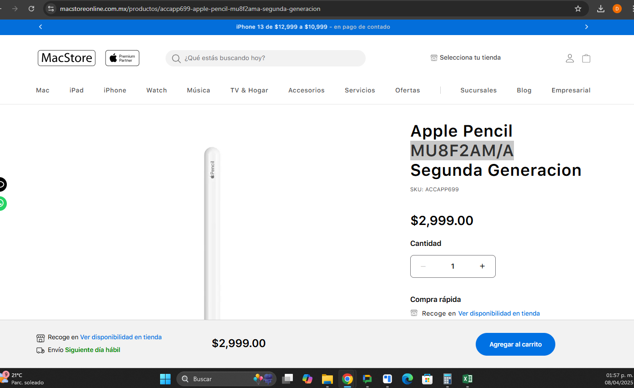The width and height of the screenshot is (634, 388).
Task: Click the Siguiente día hábil shipping text
Action: click(92, 350)
